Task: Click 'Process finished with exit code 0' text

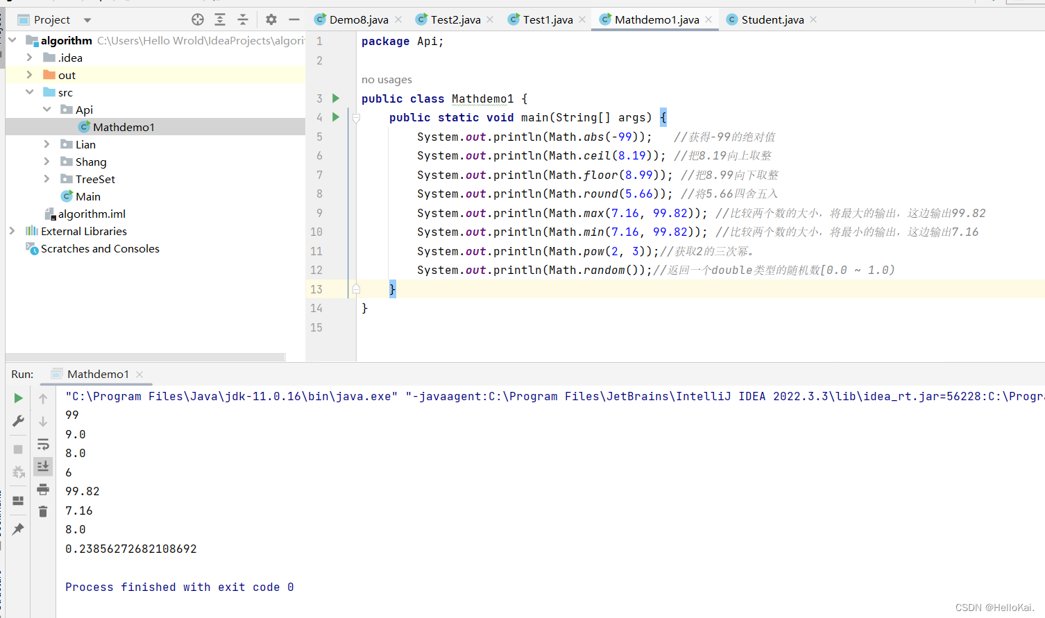Action: tap(180, 587)
